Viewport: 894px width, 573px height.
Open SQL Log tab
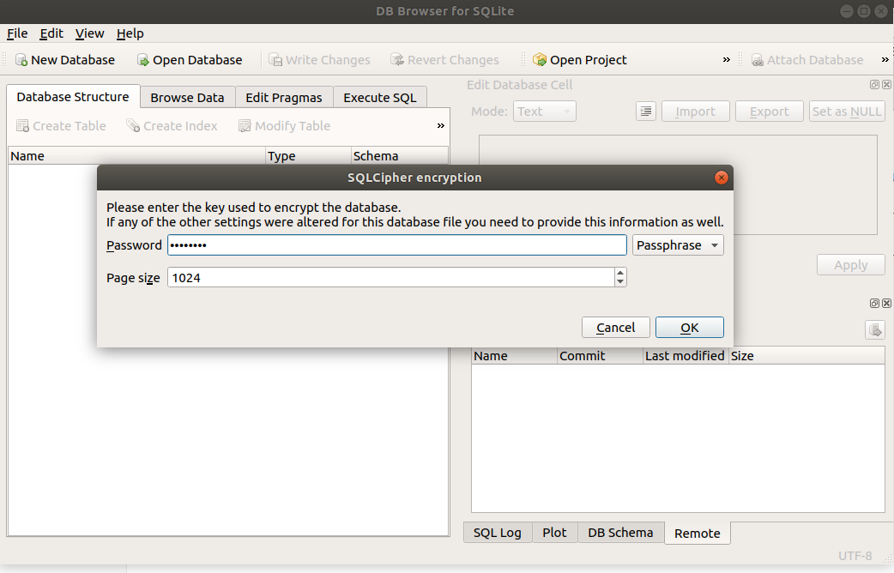[497, 533]
